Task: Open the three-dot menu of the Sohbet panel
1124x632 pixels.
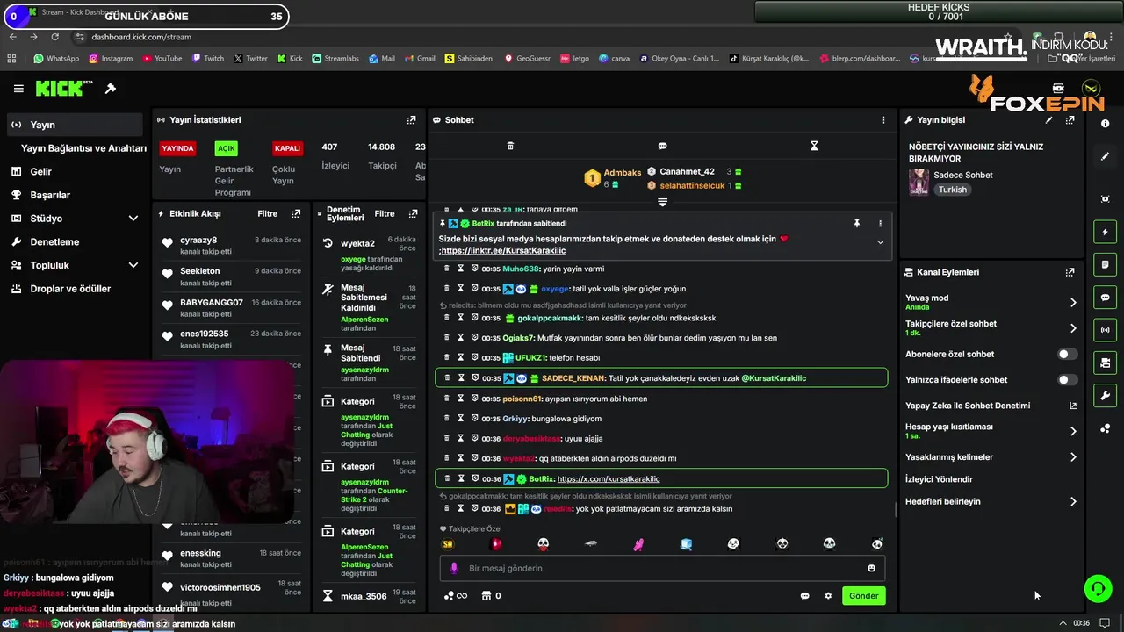Action: coord(883,120)
